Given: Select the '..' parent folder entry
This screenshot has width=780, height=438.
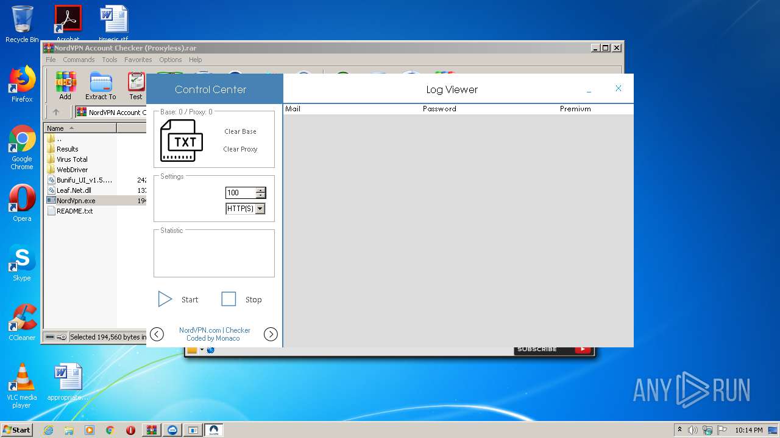Looking at the screenshot, I should tap(59, 139).
